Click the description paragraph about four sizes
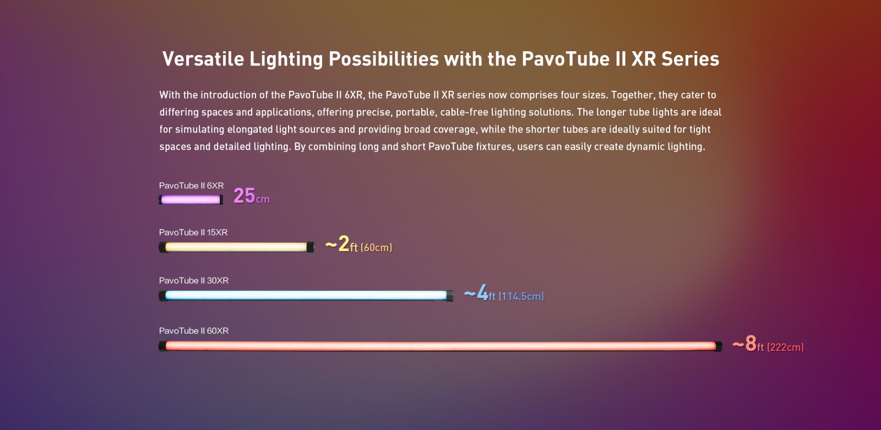 click(440, 121)
